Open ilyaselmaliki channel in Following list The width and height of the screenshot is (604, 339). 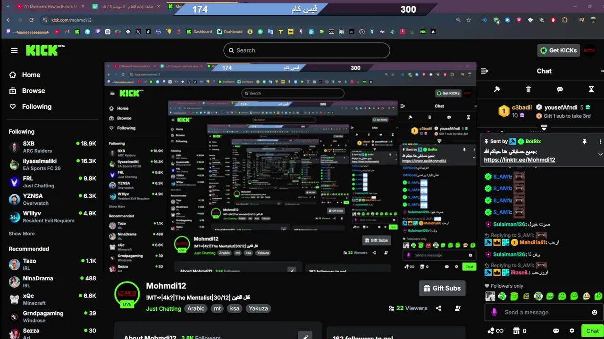pos(52,164)
